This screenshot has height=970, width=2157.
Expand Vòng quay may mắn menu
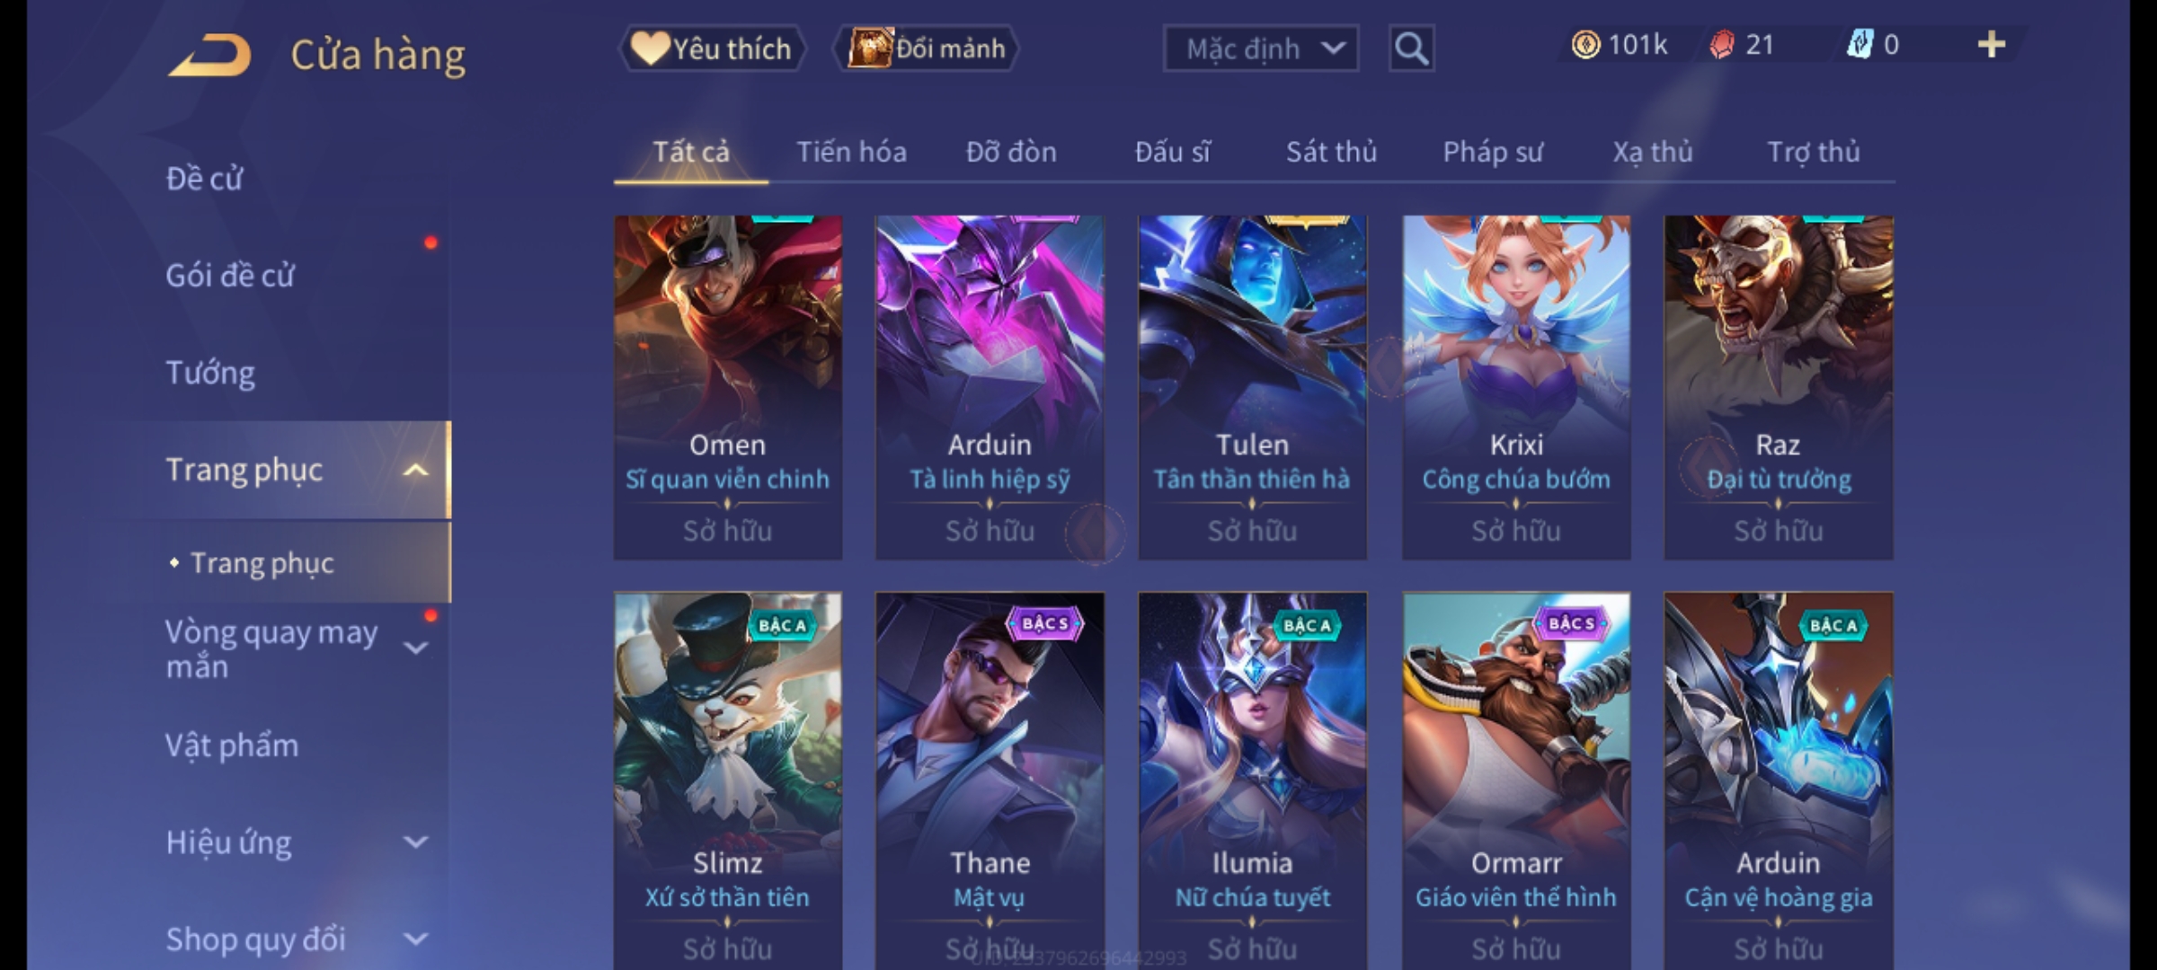coord(415,648)
